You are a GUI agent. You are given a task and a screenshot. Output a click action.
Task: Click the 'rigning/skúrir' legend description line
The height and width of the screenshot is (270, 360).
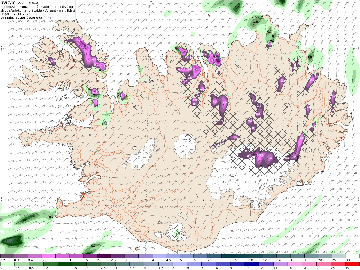click(37, 6)
